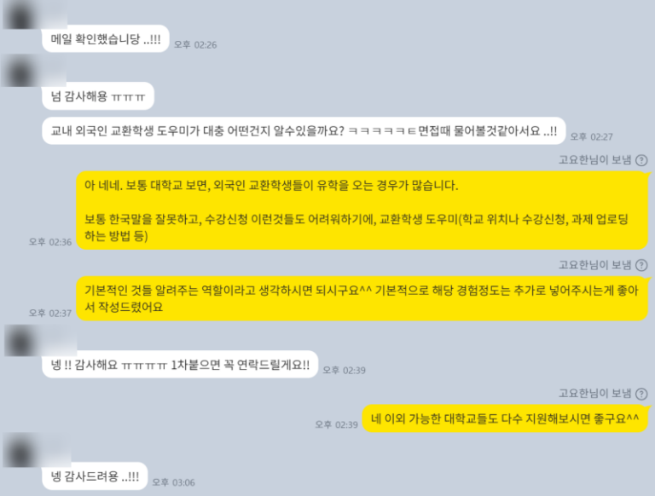Select the yellow '네 이외 가능한 대학교들도' message bubble
Image resolution: width=655 pixels, height=496 pixels.
pyautogui.click(x=505, y=418)
